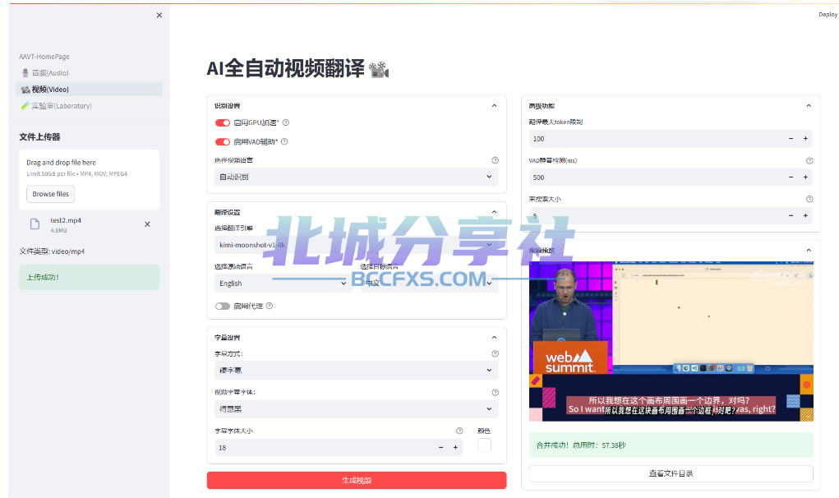Remove uploaded file test2.mp4
Viewport: 839px width, 498px height.
point(147,224)
